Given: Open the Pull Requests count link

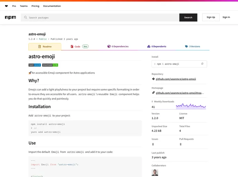Looking at the screenshot, I should [181, 144].
